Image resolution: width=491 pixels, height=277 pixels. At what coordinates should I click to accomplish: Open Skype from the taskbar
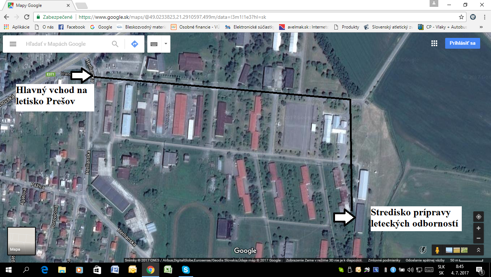click(x=186, y=270)
